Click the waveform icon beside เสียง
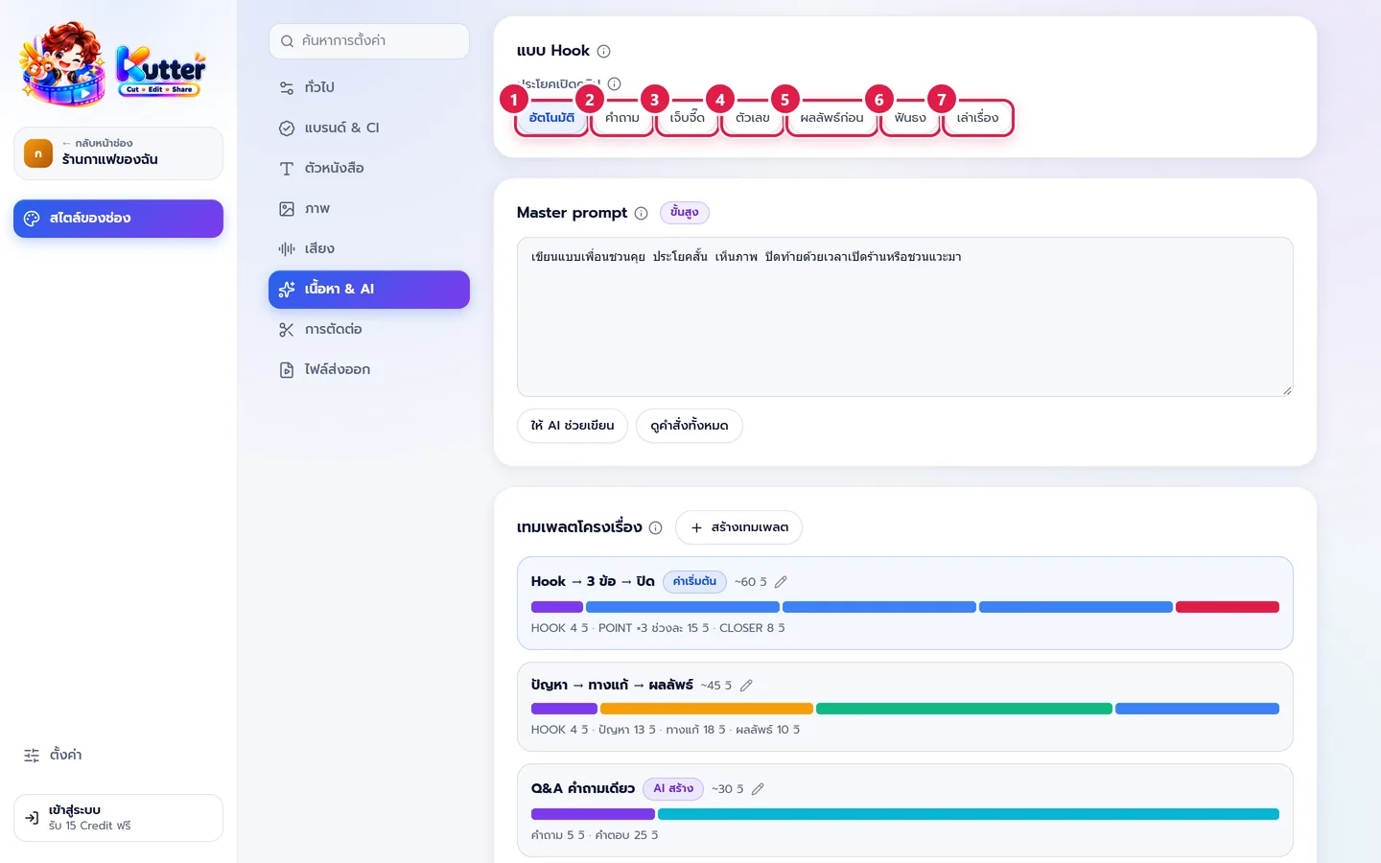The width and height of the screenshot is (1381, 863). [286, 249]
